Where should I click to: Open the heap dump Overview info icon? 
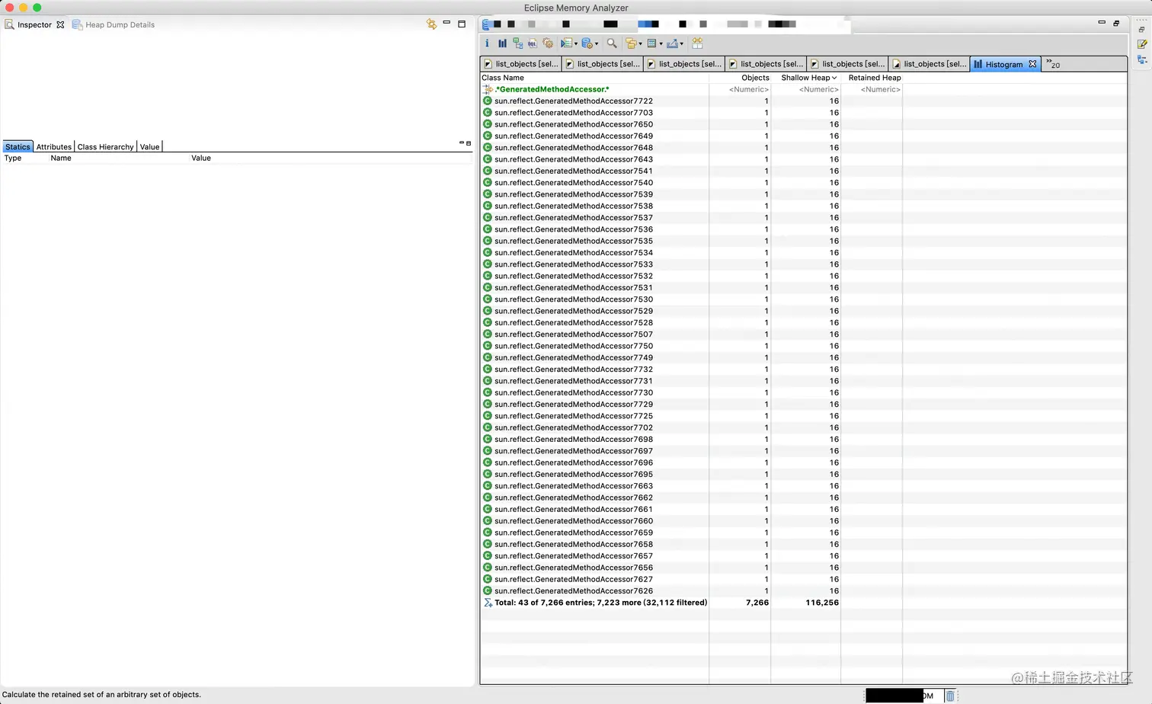[487, 43]
